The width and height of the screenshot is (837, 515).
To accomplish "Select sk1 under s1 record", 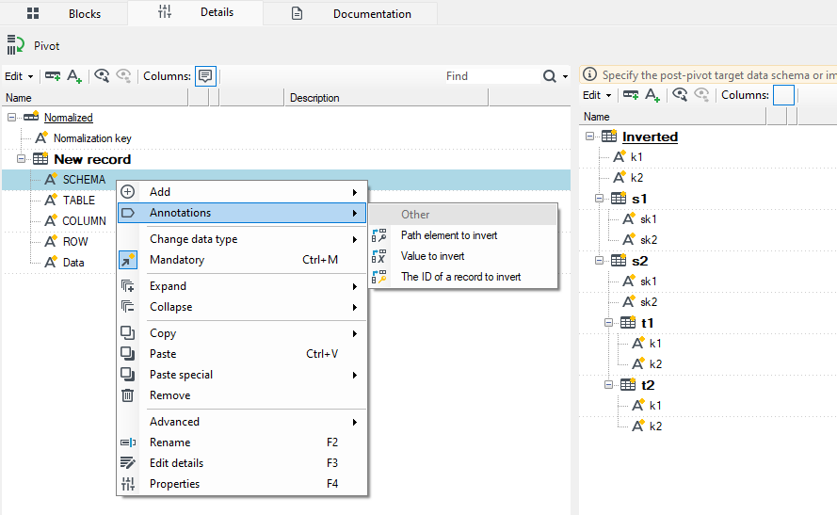I will click(648, 219).
